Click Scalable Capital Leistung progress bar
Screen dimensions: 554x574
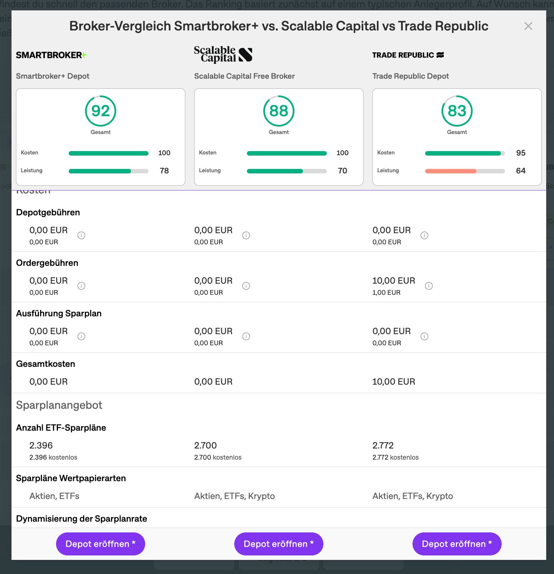(287, 171)
